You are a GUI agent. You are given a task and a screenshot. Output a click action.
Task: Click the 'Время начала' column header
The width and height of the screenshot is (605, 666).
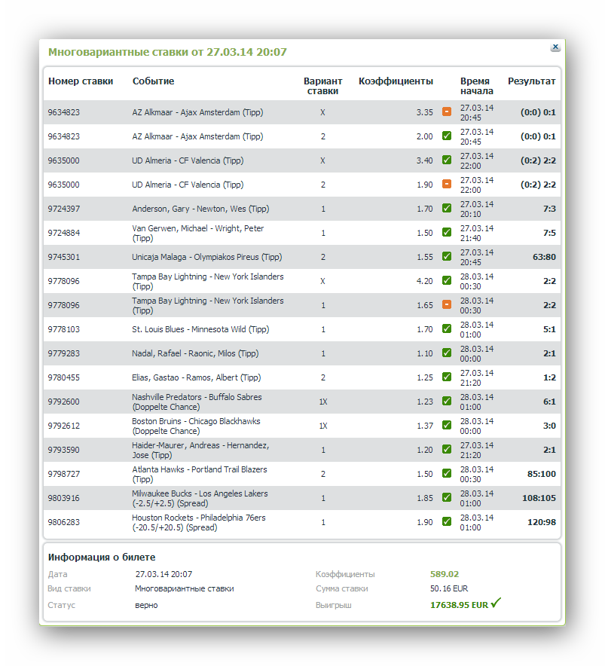pyautogui.click(x=476, y=86)
